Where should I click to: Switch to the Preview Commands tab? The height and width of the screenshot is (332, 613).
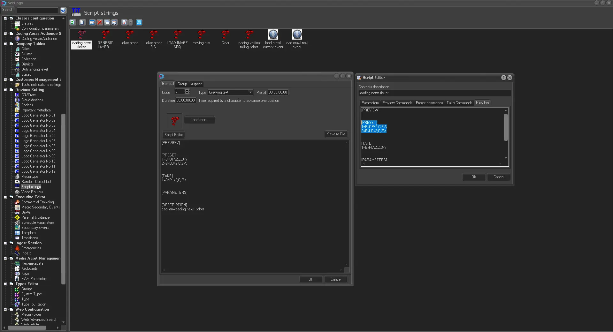point(397,103)
